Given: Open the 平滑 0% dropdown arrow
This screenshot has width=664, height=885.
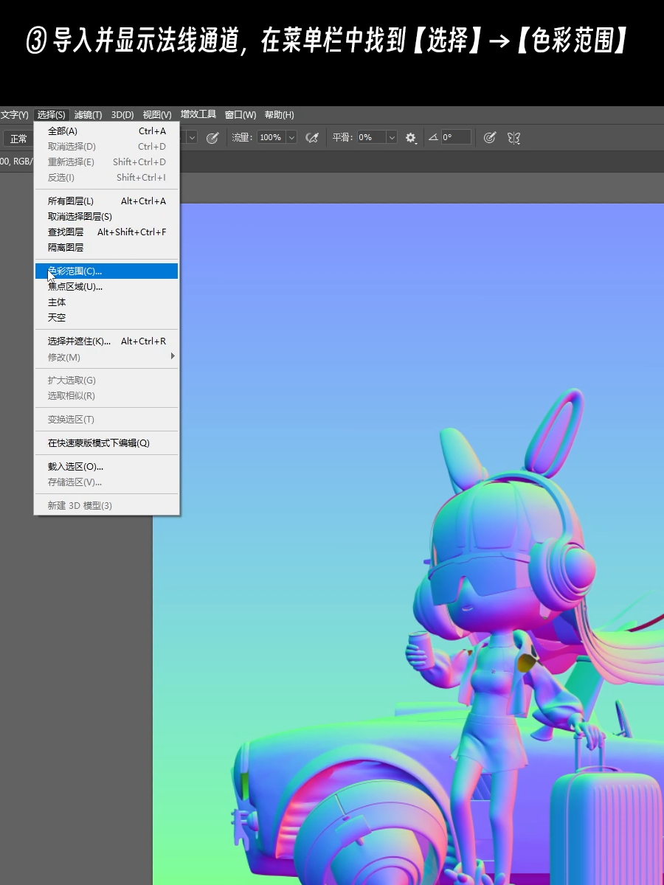Looking at the screenshot, I should point(392,137).
